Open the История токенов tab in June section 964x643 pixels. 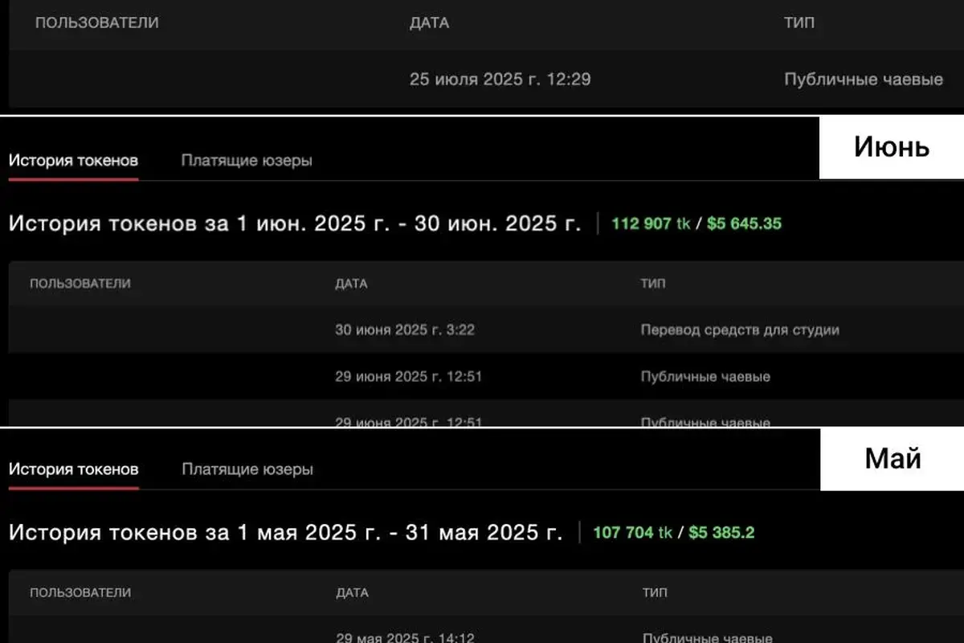point(73,160)
